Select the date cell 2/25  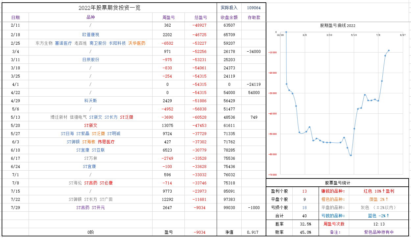click(x=15, y=43)
